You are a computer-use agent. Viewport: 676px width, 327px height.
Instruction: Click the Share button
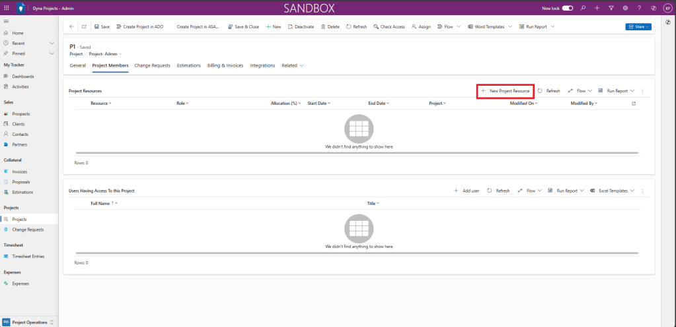pyautogui.click(x=638, y=26)
